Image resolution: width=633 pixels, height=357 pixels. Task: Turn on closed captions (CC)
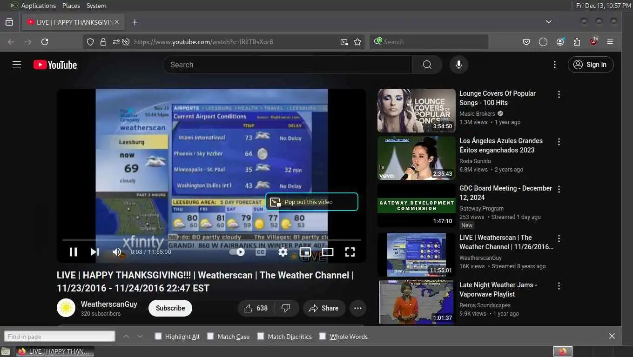point(261,252)
